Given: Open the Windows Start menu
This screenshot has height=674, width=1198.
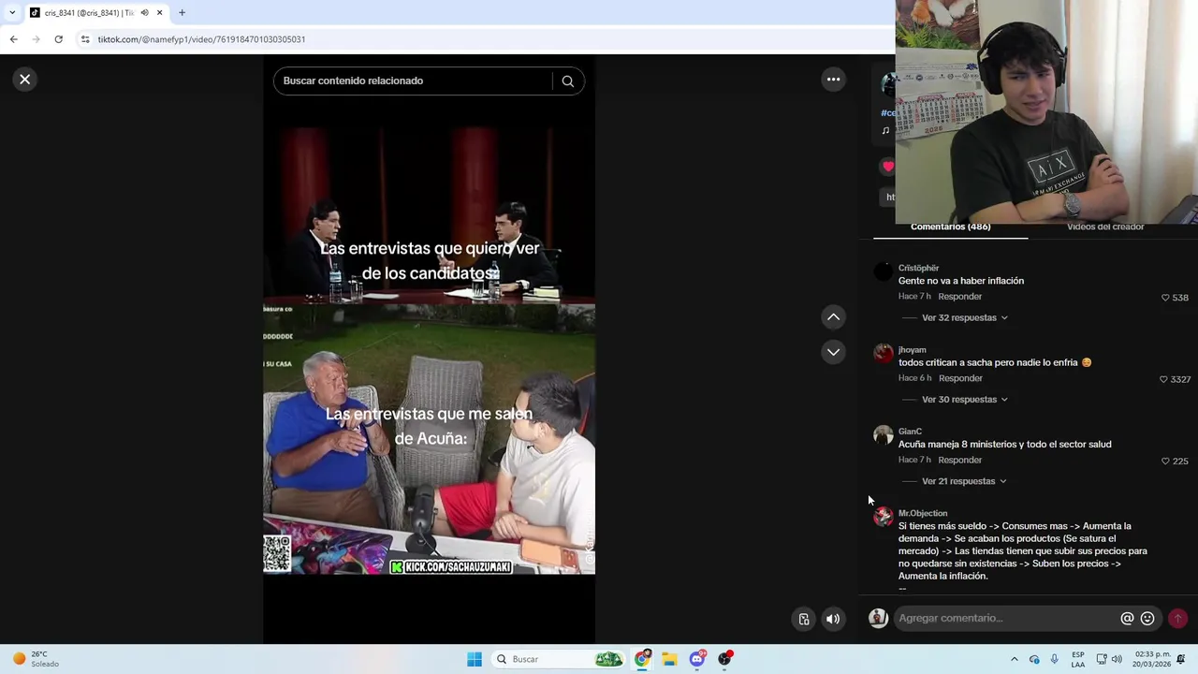Looking at the screenshot, I should (475, 659).
